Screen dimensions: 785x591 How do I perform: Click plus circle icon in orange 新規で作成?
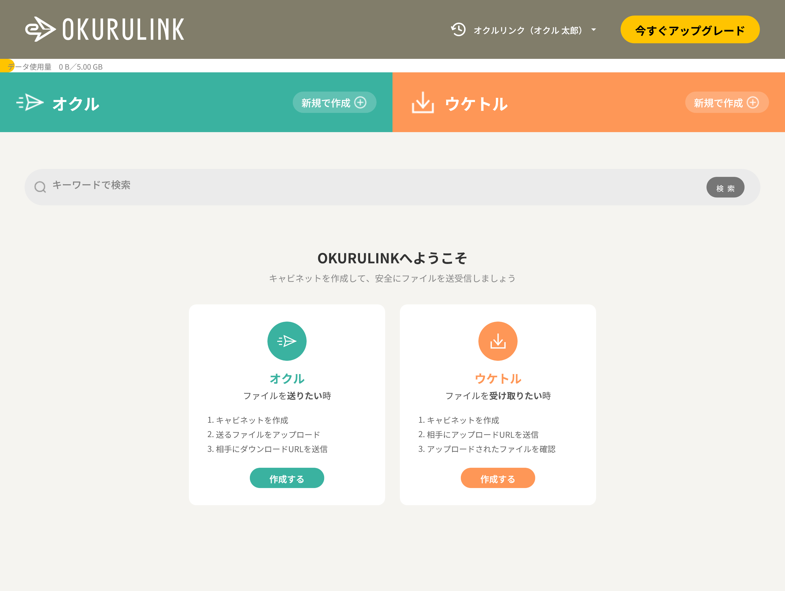[753, 102]
